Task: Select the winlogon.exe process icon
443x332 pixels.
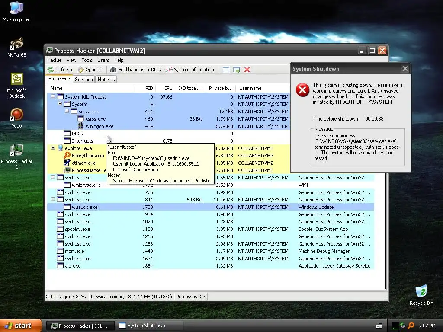Action: (81, 126)
